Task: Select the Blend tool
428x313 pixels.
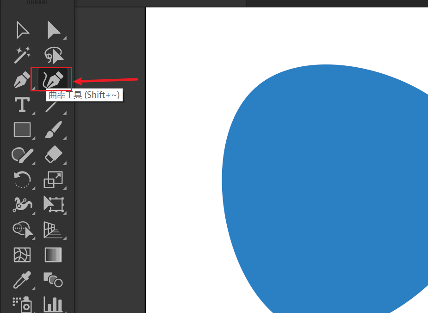Action: (53, 279)
